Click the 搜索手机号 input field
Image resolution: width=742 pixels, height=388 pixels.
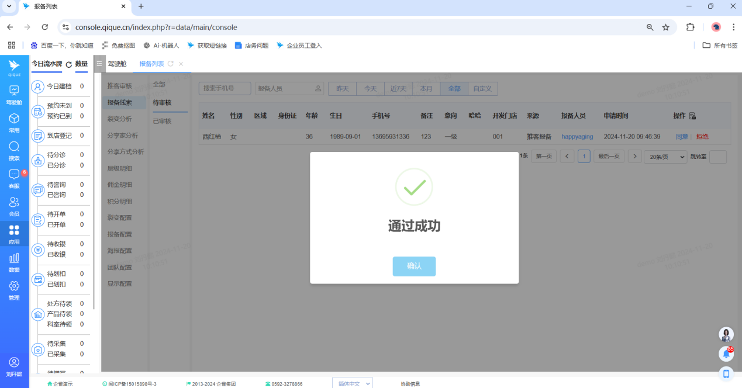coord(225,88)
